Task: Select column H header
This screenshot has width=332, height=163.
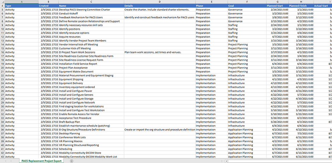Action: coord(301,2)
